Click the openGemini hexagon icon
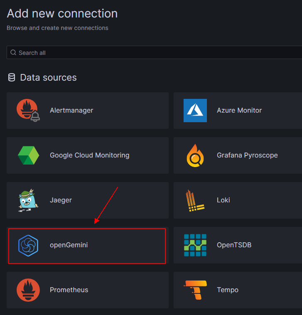 pyautogui.click(x=28, y=245)
